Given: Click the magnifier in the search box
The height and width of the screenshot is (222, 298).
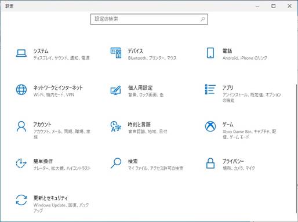Looking at the screenshot, I should pos(203,19).
